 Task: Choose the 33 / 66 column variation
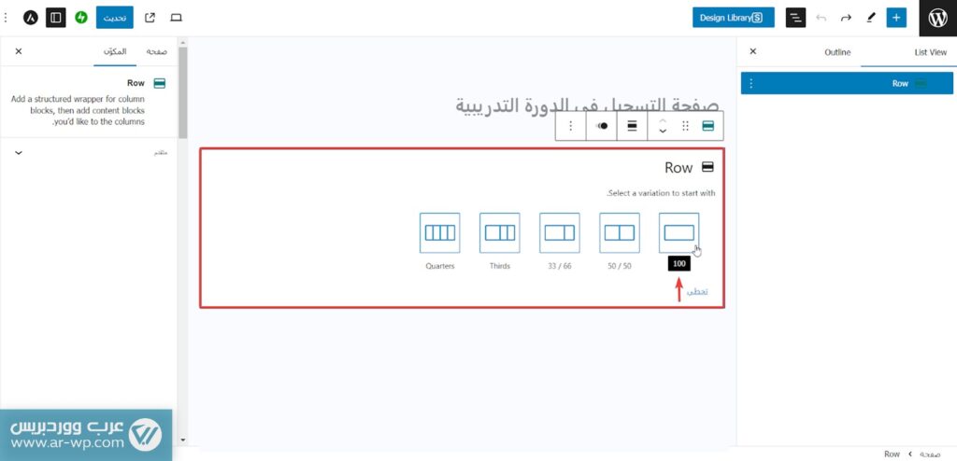[x=560, y=232]
